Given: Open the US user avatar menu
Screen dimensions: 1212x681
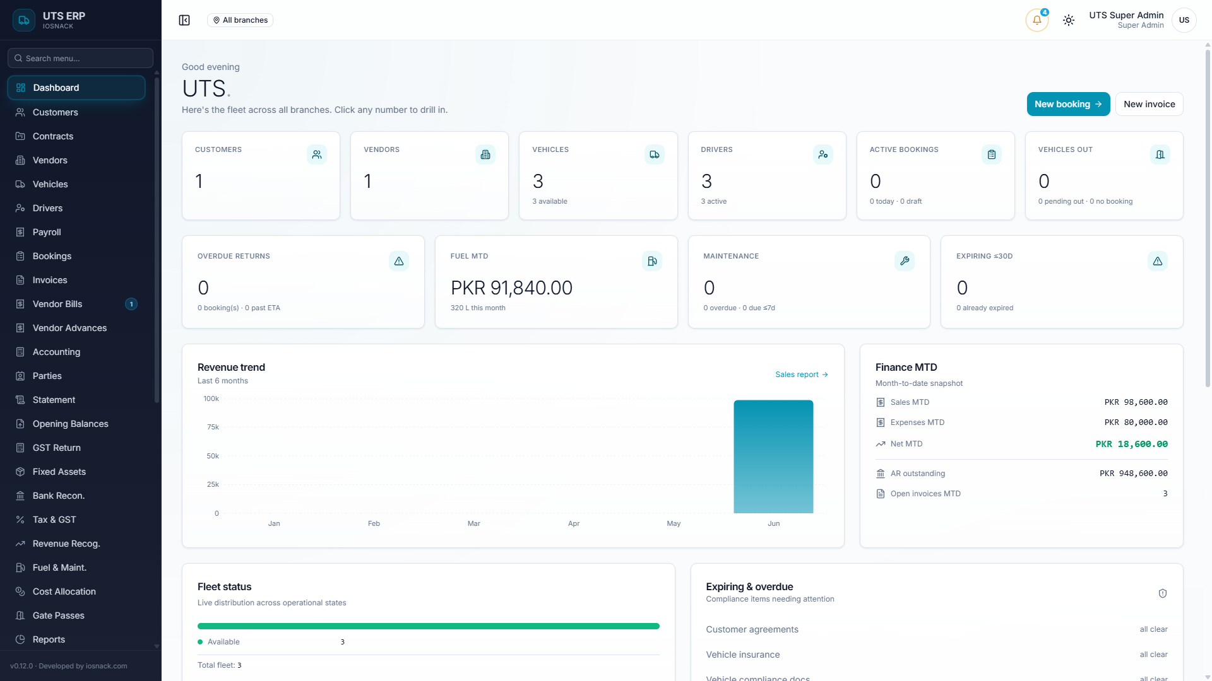Looking at the screenshot, I should (x=1184, y=20).
